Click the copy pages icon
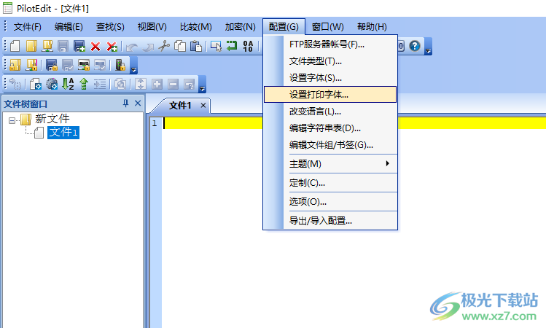546x328 pixels. pos(180,46)
